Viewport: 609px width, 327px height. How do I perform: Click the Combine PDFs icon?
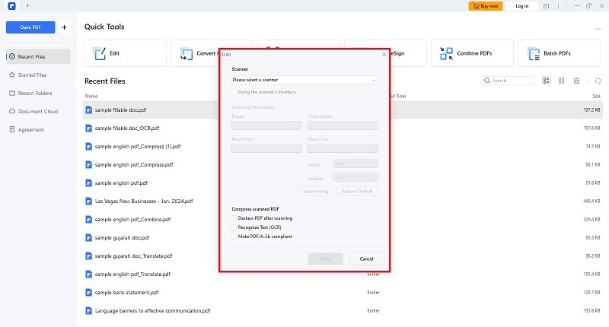[446, 53]
